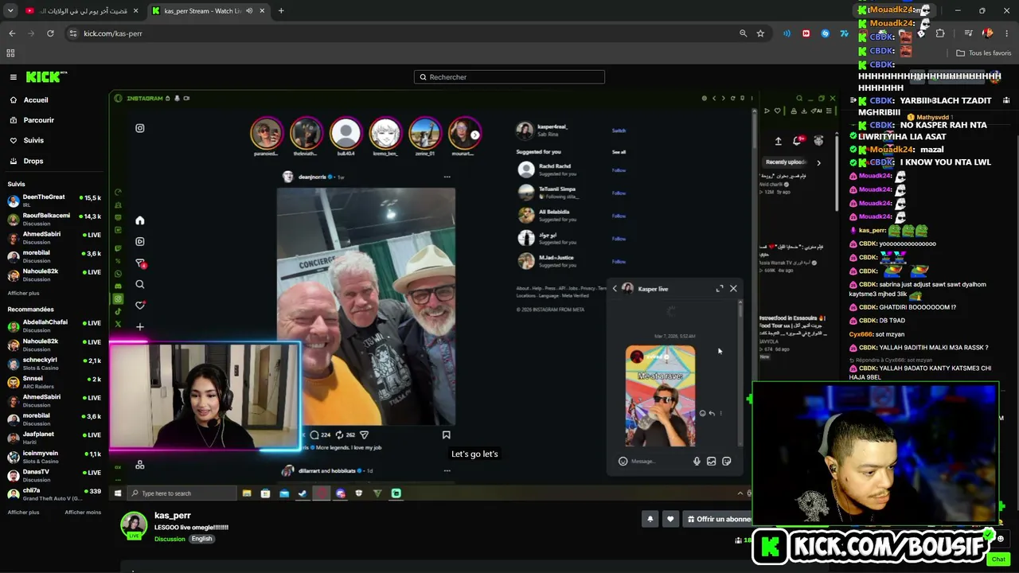
Task: Click the Offrir un abonnement button
Action: 718,519
